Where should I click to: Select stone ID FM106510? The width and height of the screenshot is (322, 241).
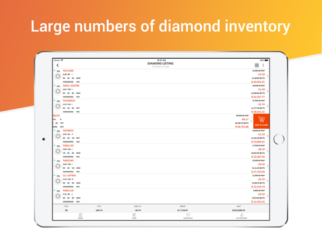click(x=69, y=101)
